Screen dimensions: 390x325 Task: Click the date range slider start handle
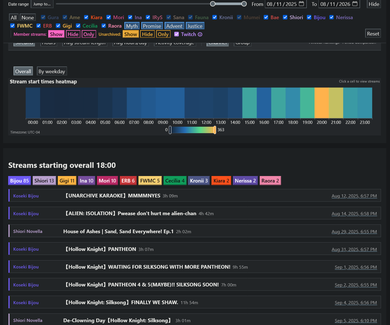pyautogui.click(x=213, y=4)
